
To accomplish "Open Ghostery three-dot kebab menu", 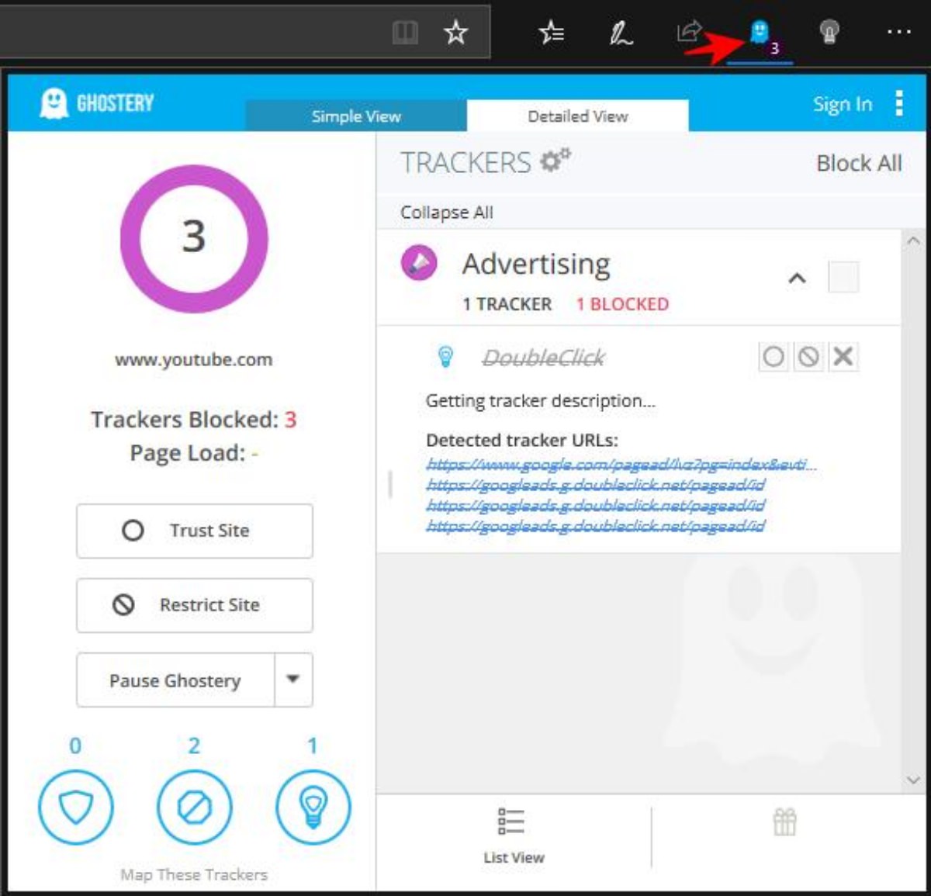I will tap(899, 102).
